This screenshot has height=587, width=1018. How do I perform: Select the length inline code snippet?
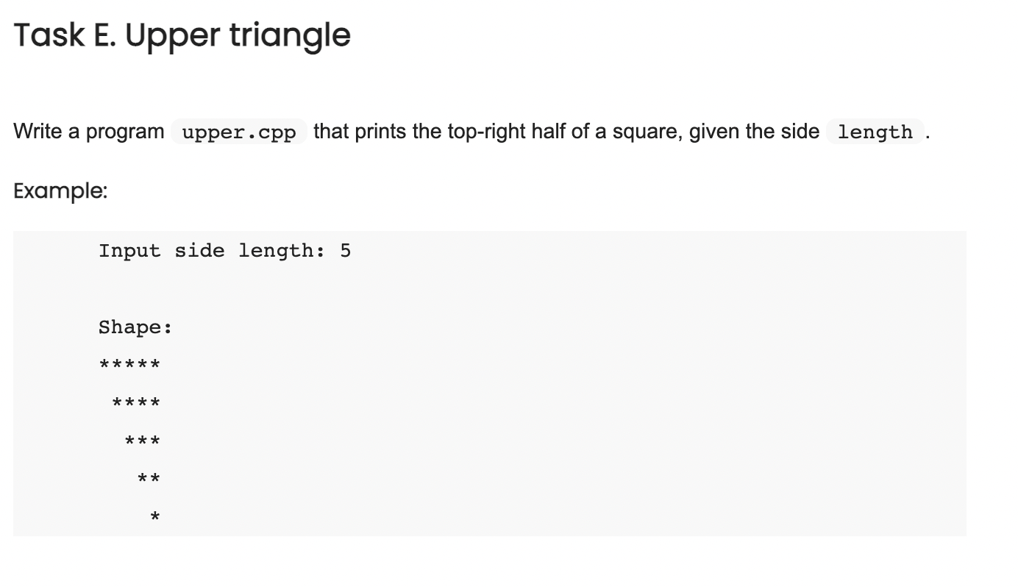(875, 132)
